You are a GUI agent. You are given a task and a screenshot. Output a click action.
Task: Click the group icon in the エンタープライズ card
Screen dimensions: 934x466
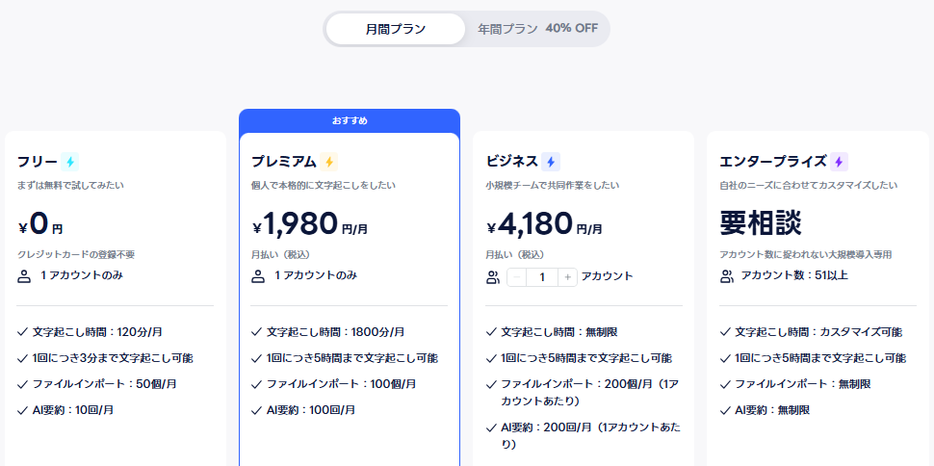[x=727, y=276]
